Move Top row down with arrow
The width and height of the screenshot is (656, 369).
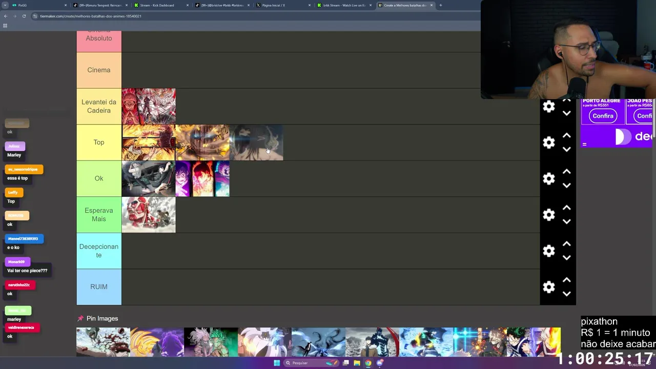tap(567, 149)
